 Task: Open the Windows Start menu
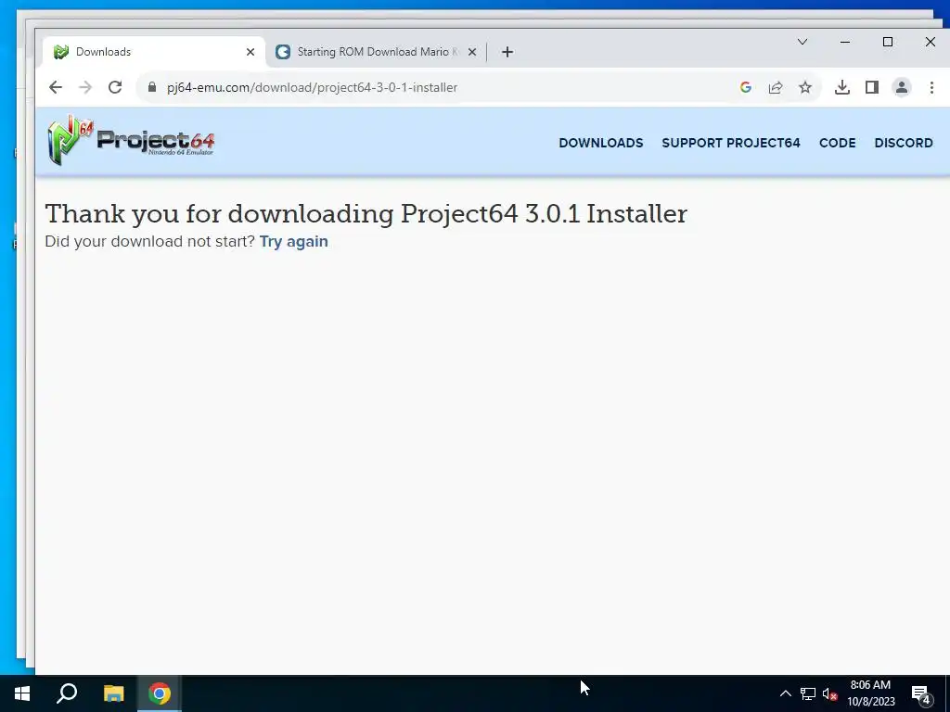click(22, 693)
